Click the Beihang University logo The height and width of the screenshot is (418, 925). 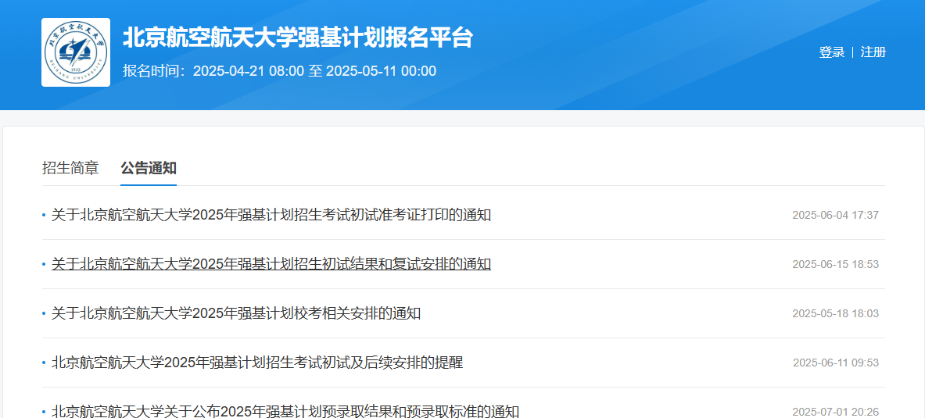(x=76, y=52)
